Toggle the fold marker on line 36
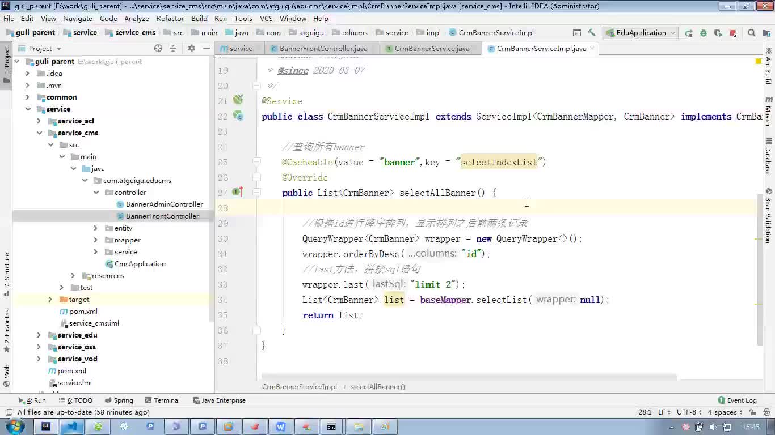This screenshot has height=435, width=775. [x=256, y=330]
